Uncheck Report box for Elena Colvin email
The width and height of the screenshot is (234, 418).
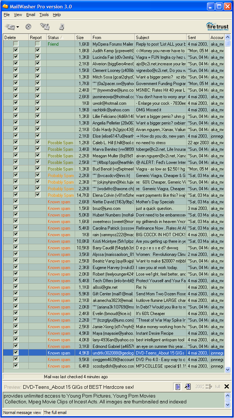[38, 195]
